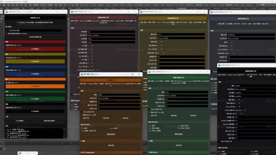Click the red open-window button in launcher
Image resolution: width=276 pixels, height=155 pixels.
[x=35, y=49]
